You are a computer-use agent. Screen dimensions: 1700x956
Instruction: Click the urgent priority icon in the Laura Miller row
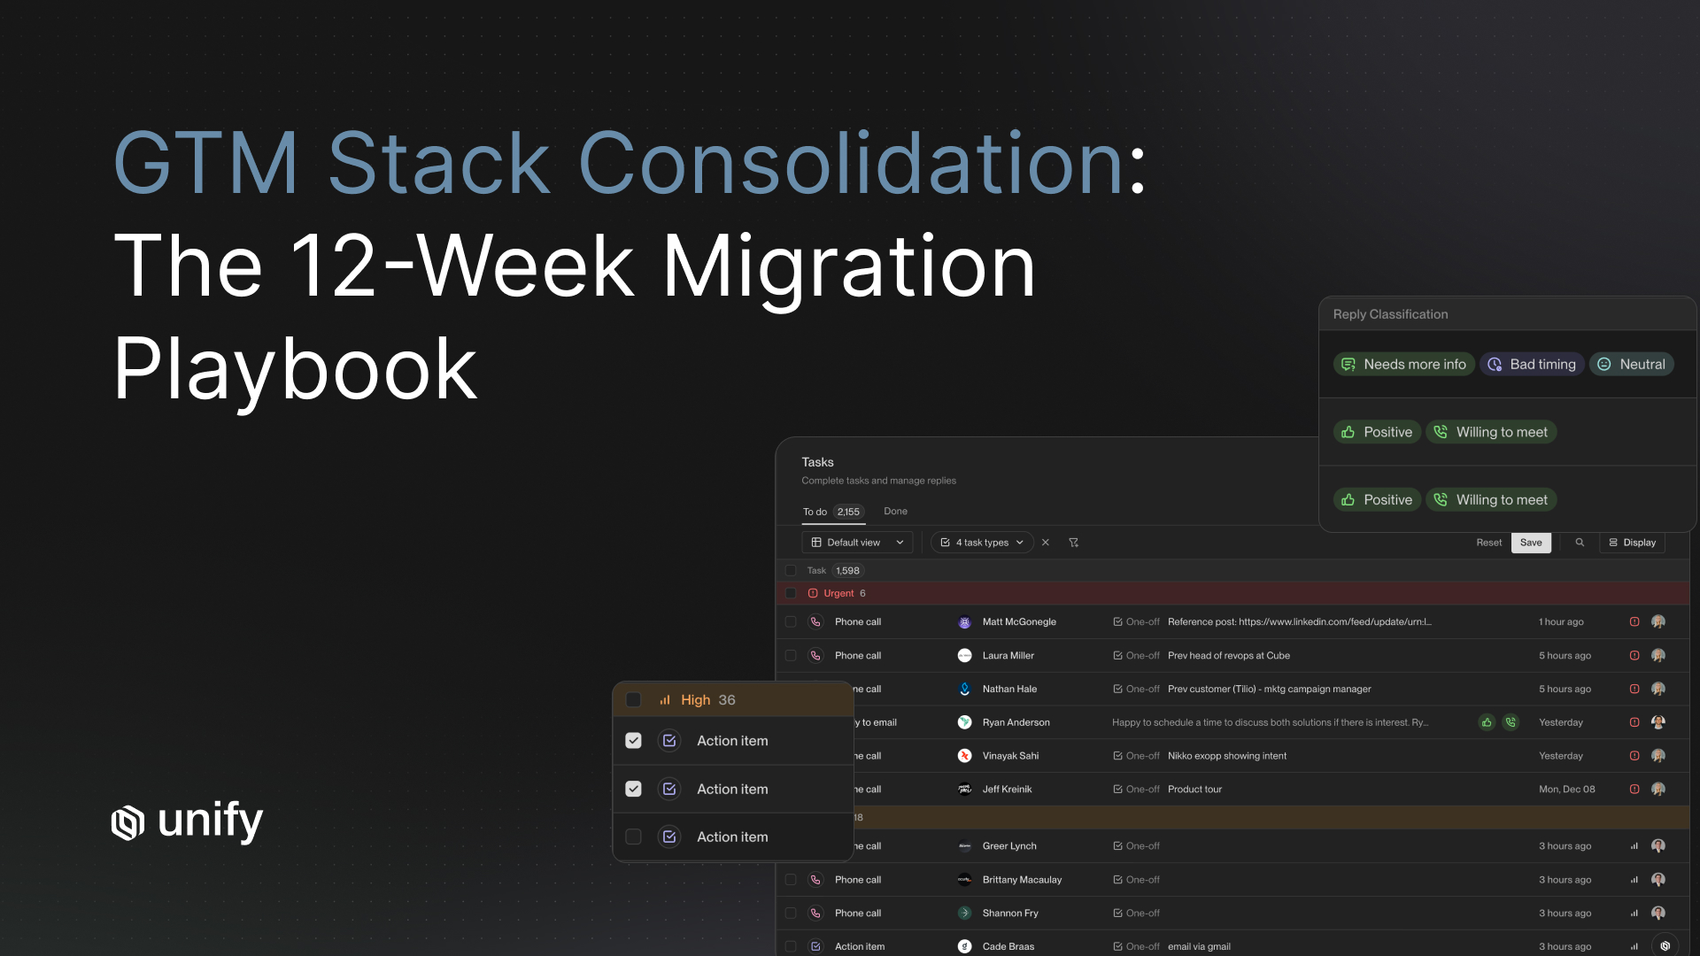(1634, 656)
